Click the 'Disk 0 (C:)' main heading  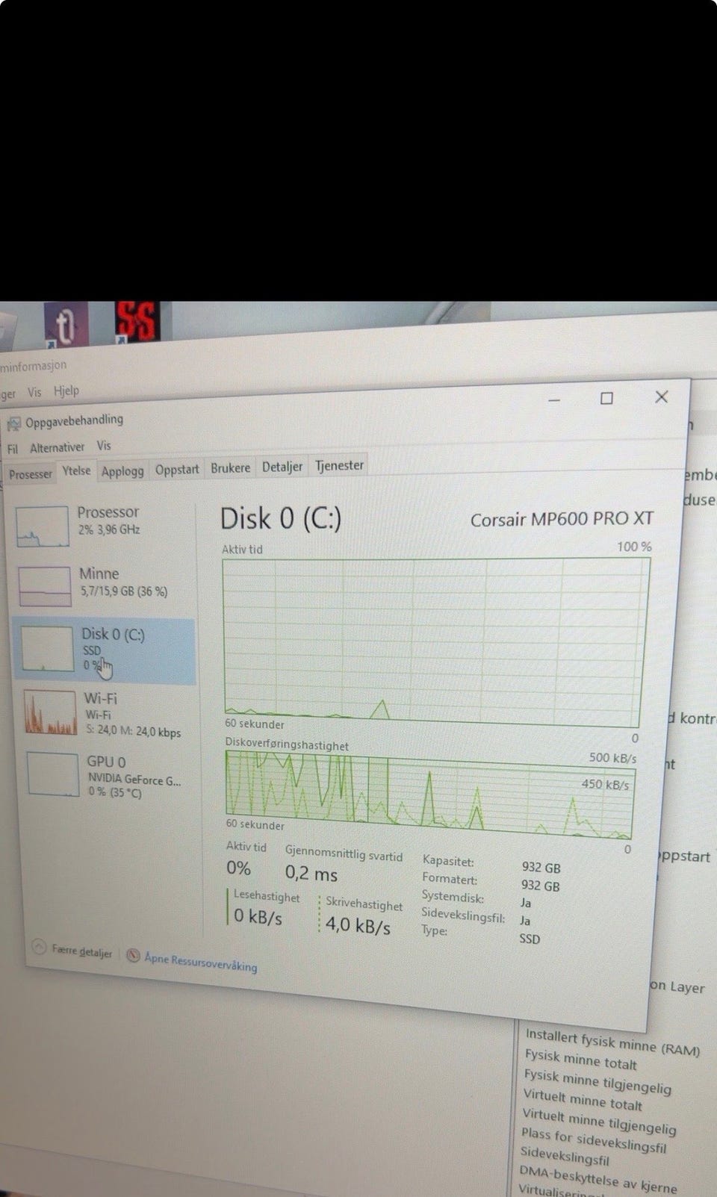click(x=281, y=518)
